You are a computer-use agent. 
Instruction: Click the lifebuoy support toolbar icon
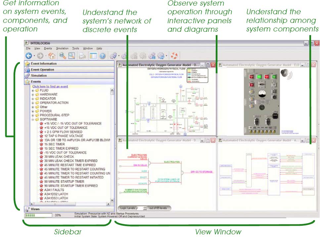174,56
